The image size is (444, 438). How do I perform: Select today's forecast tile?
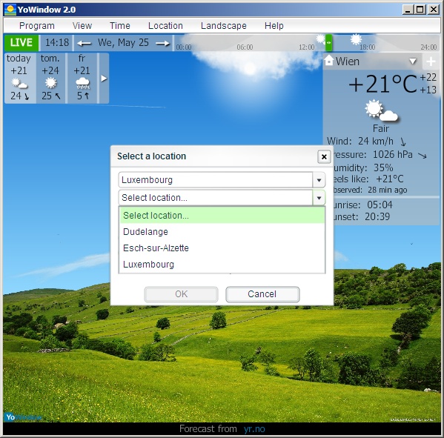[x=19, y=78]
